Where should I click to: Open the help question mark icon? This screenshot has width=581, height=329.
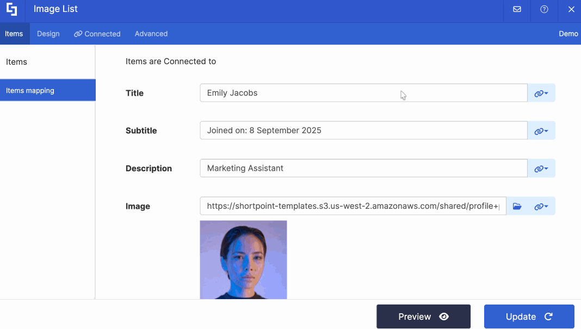point(544,9)
